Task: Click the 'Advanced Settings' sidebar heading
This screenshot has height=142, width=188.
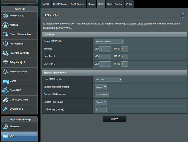Action: point(20,120)
